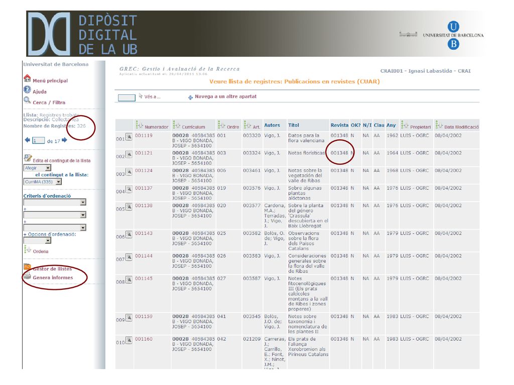Click the Menú principal home icon

[x=27, y=79]
